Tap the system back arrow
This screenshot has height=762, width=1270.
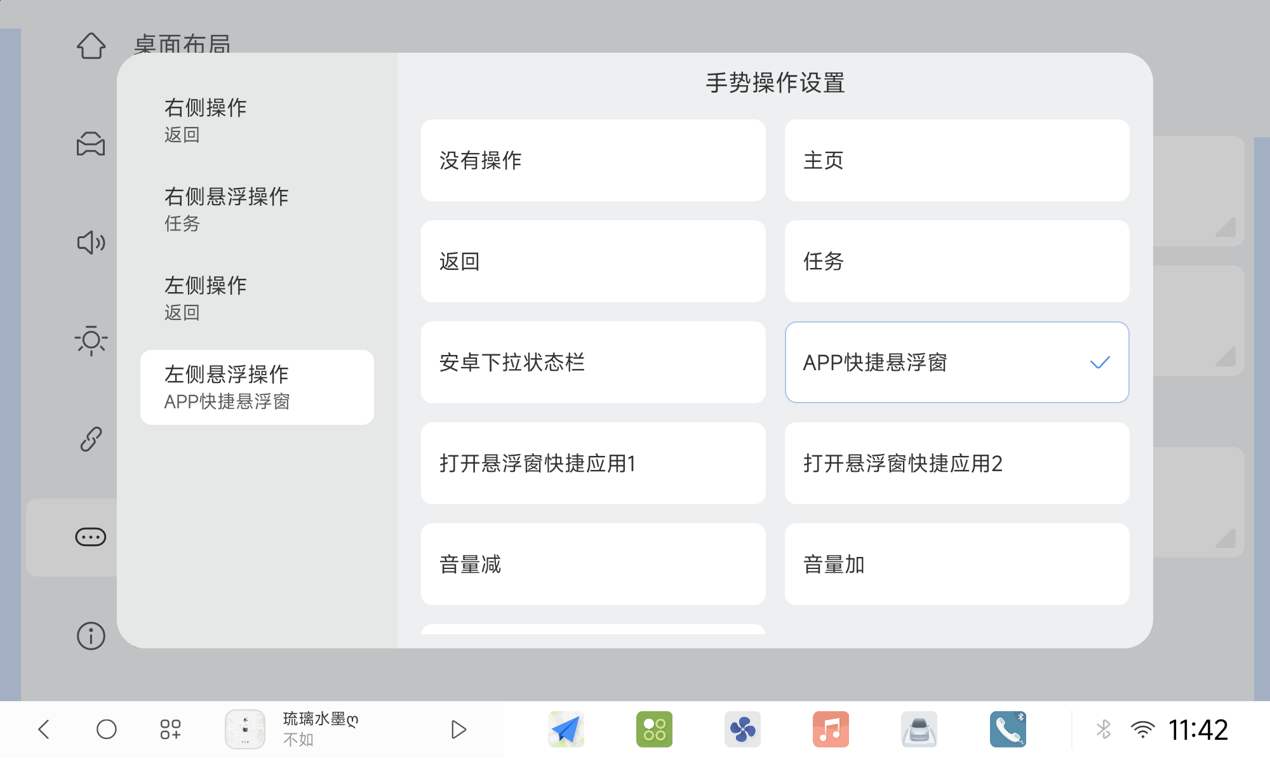pos(44,729)
